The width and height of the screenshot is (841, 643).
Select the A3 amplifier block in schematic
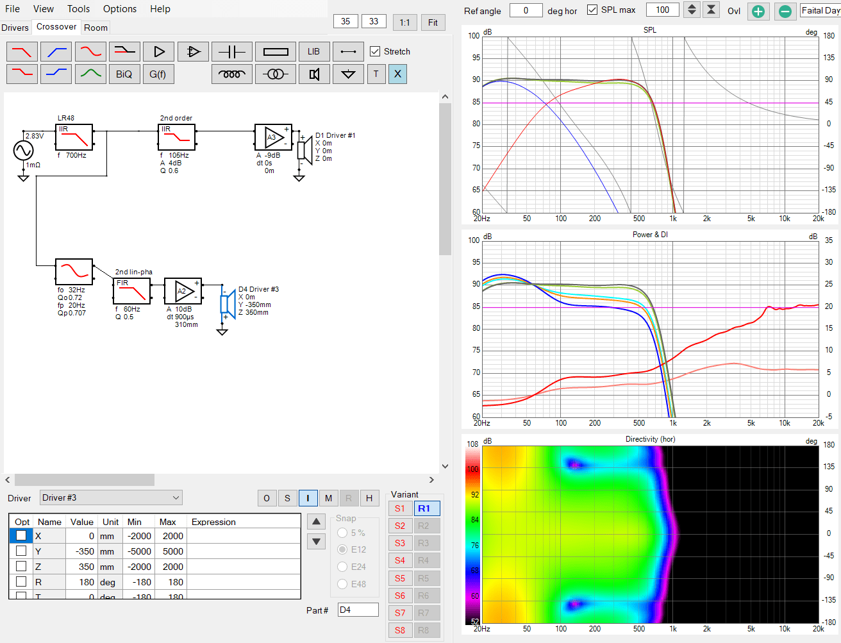point(273,137)
